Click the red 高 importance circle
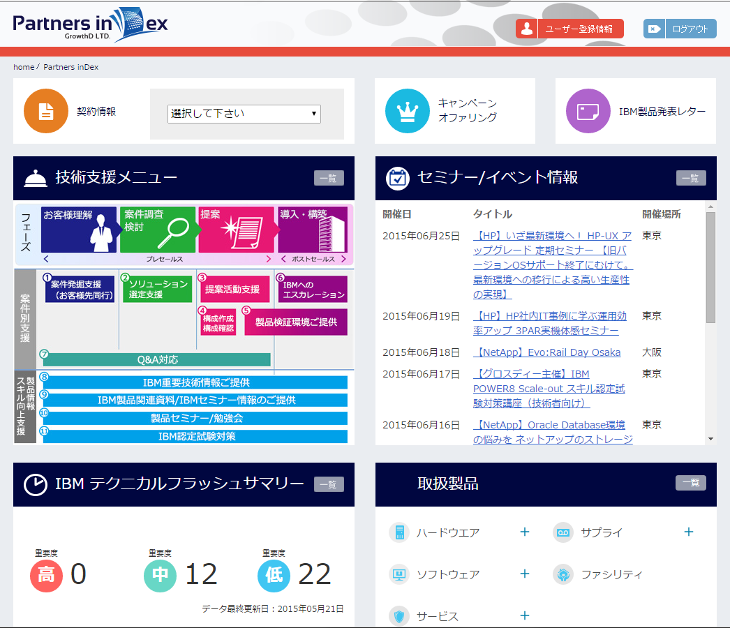Screen dimensions: 730x628 pos(46,576)
